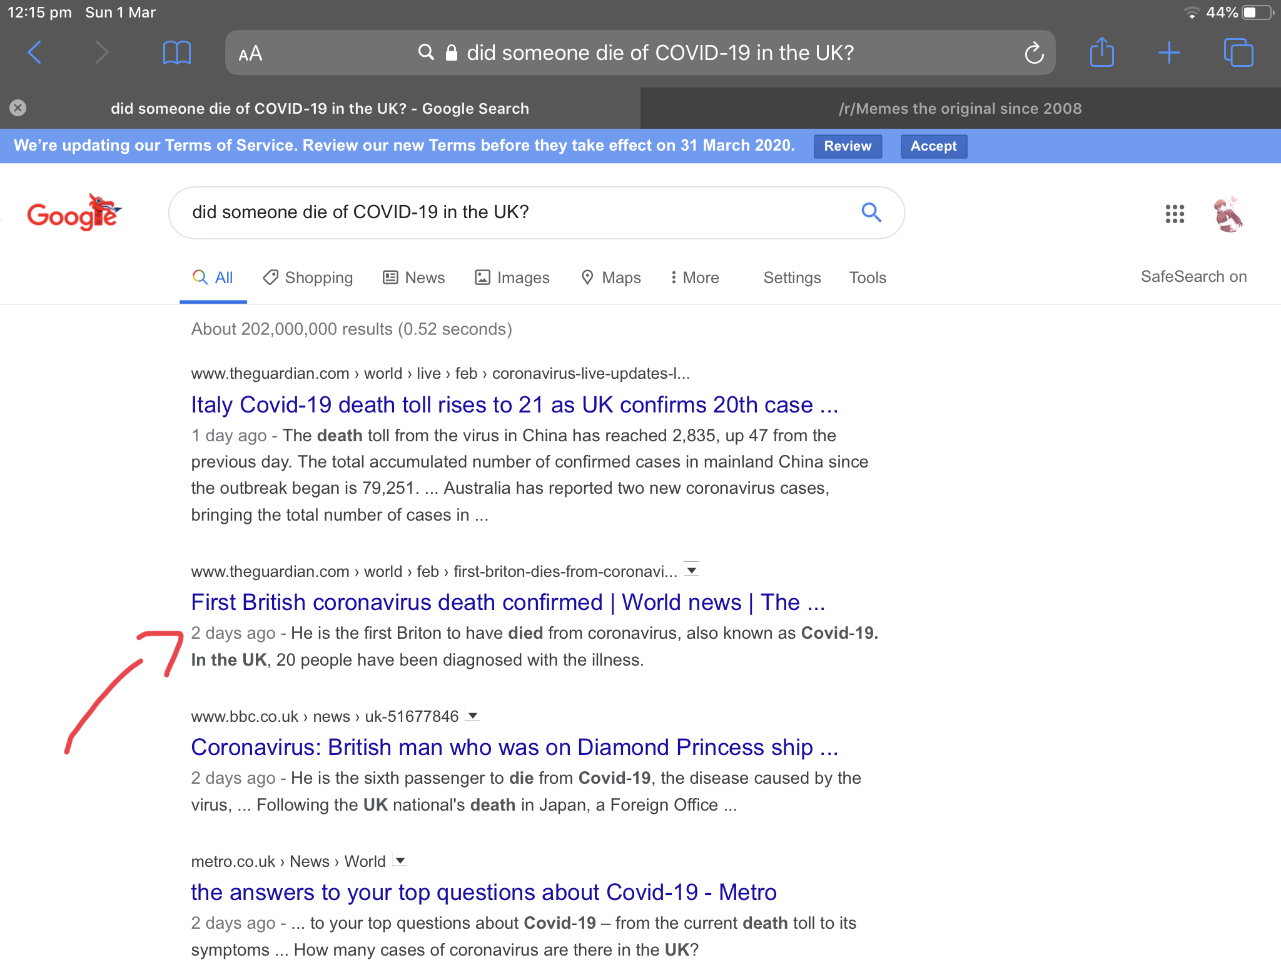
Task: Switch to News results tab
Action: (413, 277)
